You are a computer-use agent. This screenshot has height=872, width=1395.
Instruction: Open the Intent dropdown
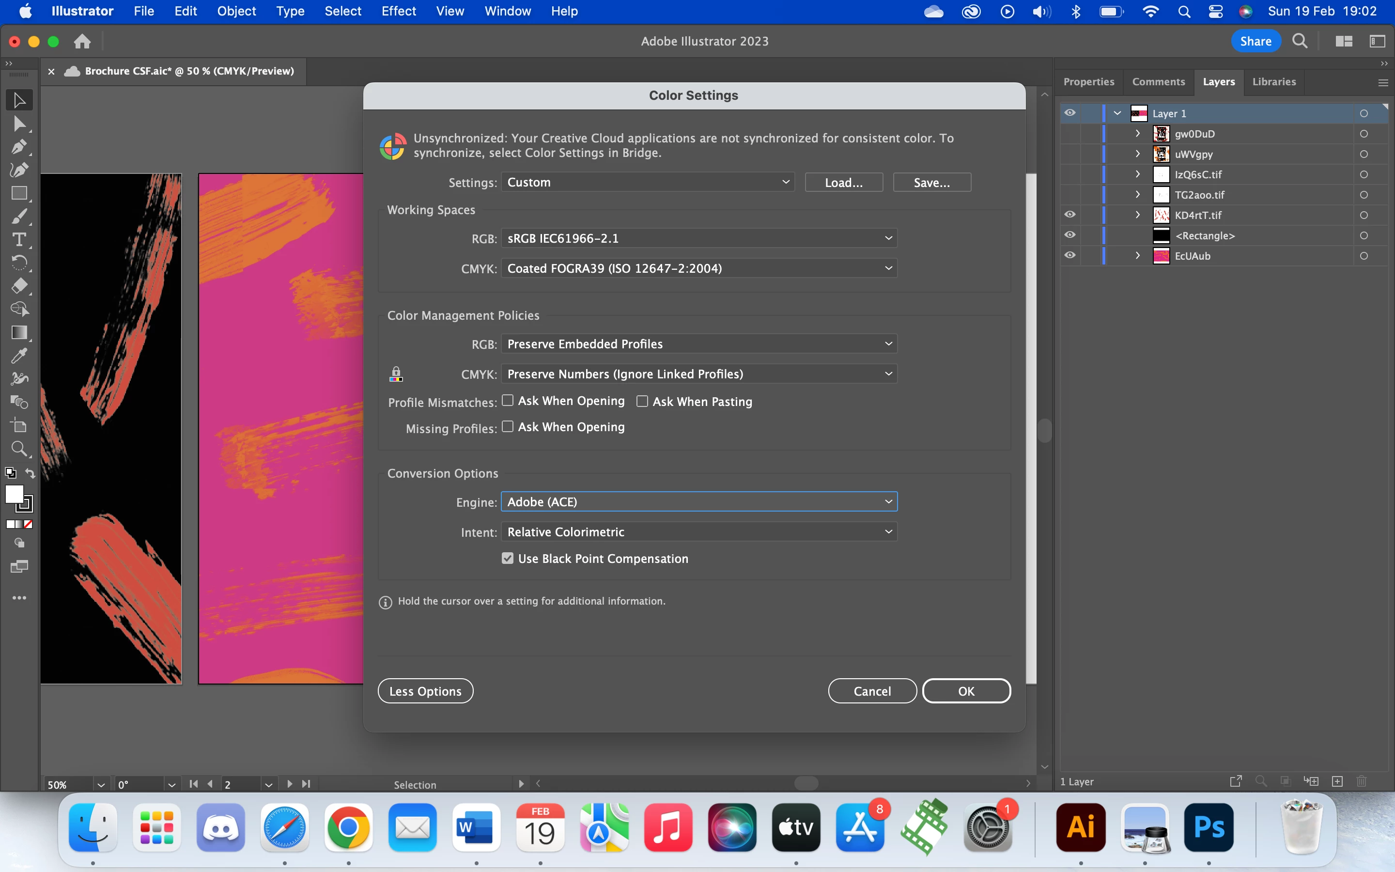point(698,532)
